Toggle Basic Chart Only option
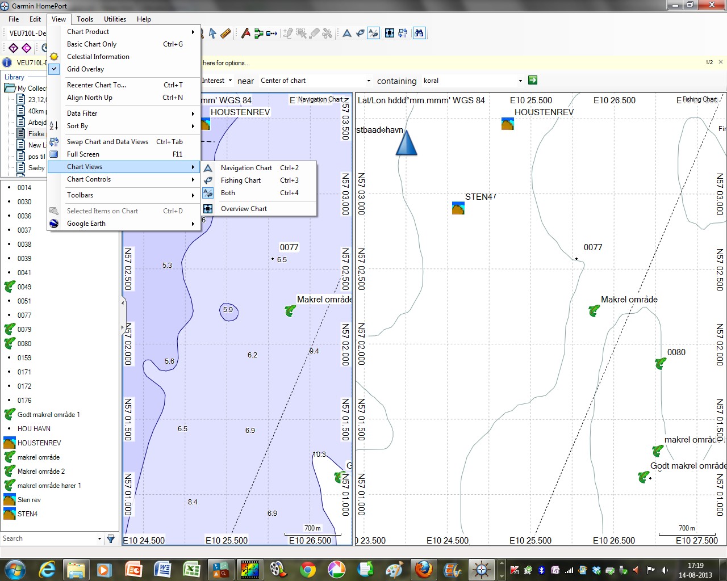 (x=124, y=44)
